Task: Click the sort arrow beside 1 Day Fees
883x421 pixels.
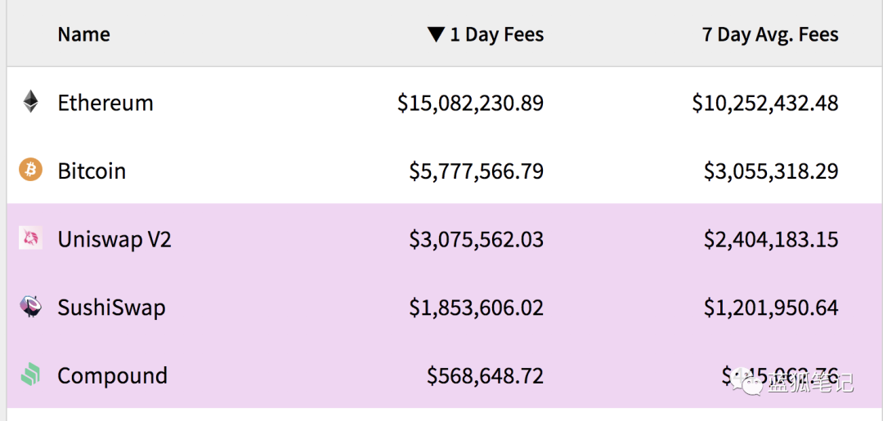Action: (436, 34)
